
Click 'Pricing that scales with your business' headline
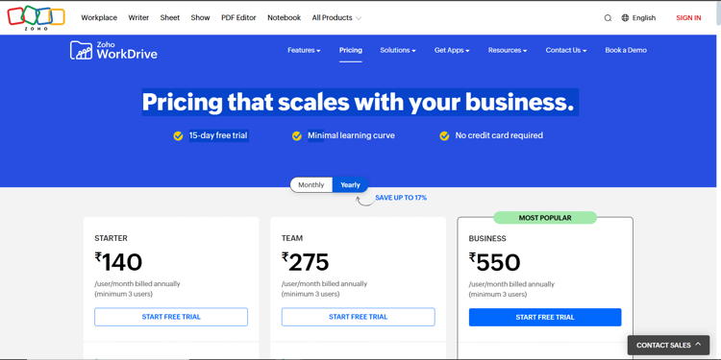[359, 102]
